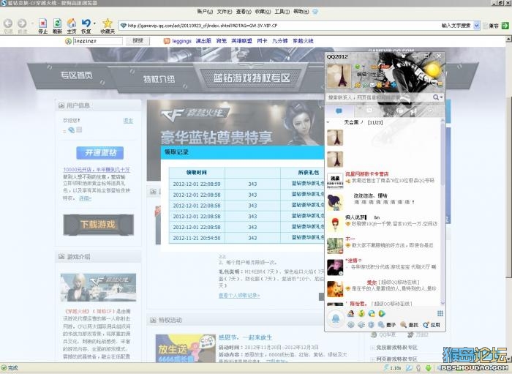
Task: Click the 应用 button in QQ panel
Action: point(432,325)
